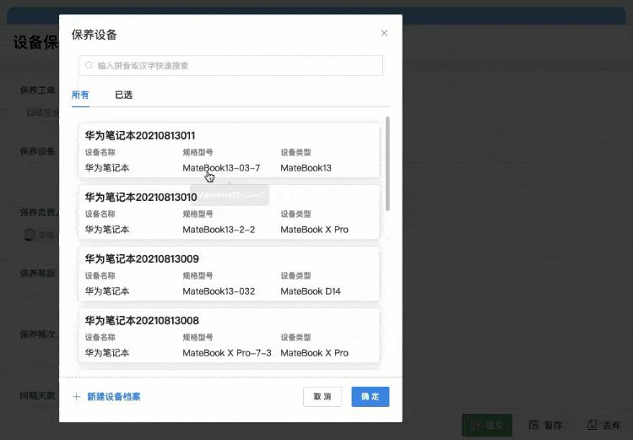
Task: Click the device type MateBook D14
Action: [x=311, y=291]
